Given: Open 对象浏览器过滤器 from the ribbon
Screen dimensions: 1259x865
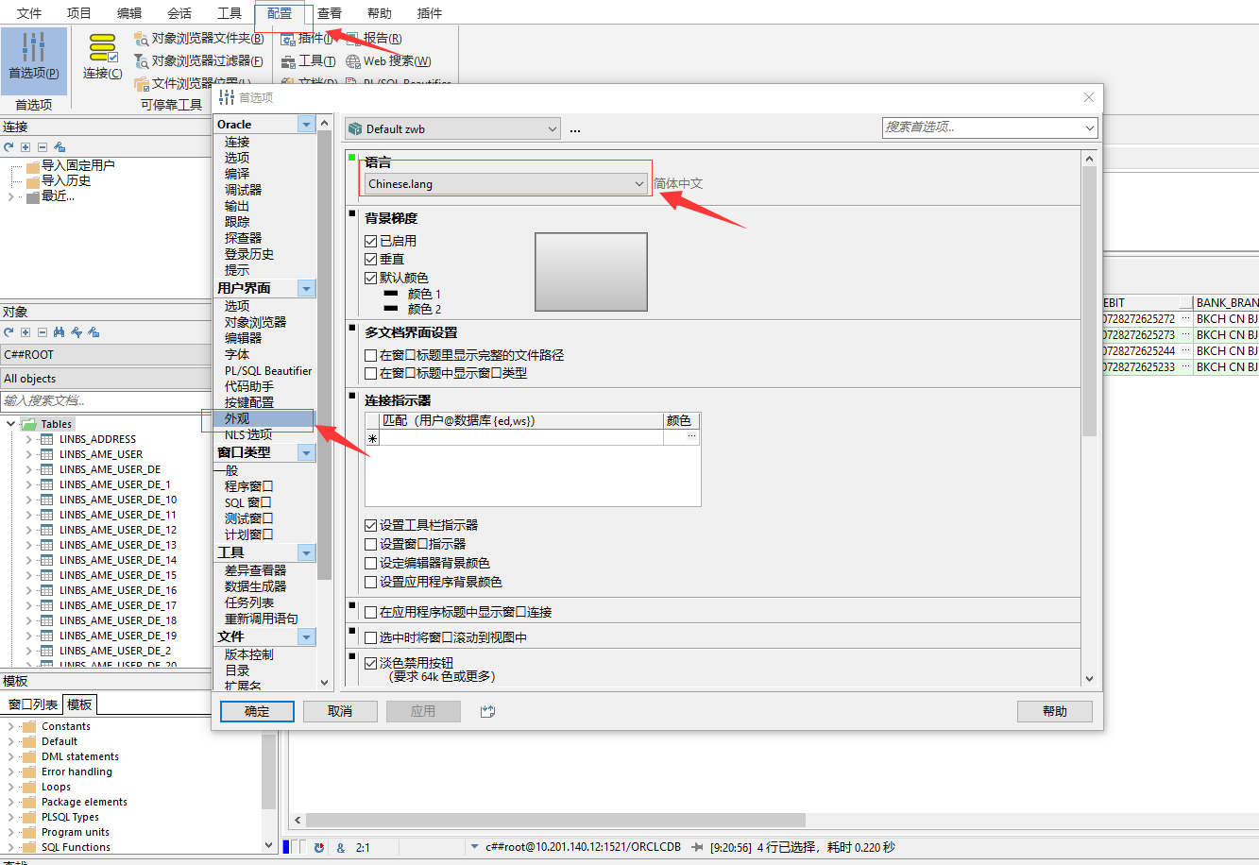Looking at the screenshot, I should click(x=199, y=61).
